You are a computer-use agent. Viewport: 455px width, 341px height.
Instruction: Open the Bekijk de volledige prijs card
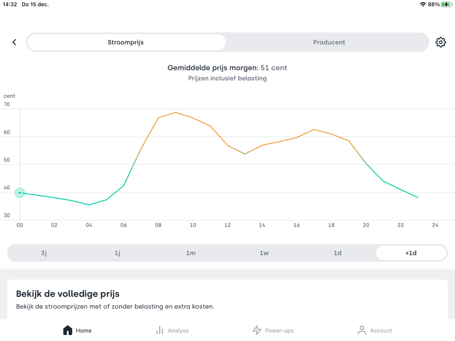click(227, 300)
